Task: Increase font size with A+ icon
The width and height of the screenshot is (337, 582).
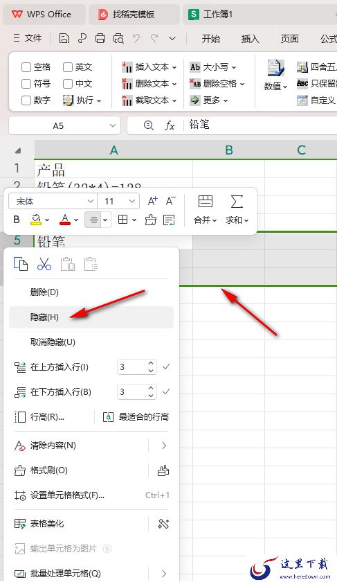Action: click(x=152, y=201)
